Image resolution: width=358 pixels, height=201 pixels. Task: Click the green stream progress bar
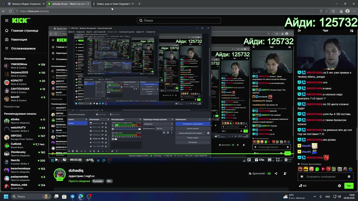171,154
